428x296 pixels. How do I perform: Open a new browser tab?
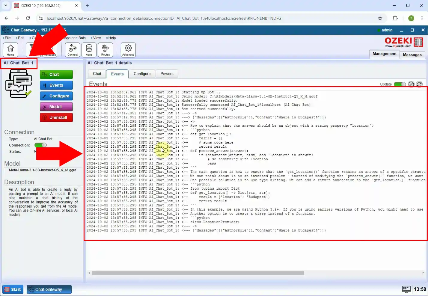click(x=87, y=5)
